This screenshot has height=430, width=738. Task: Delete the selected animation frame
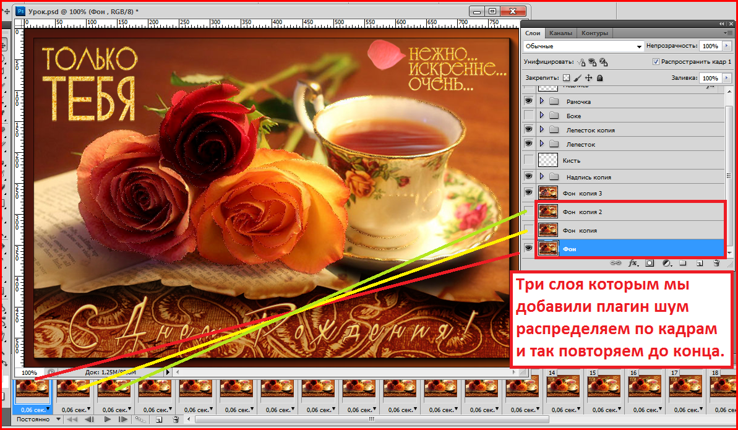point(176,419)
